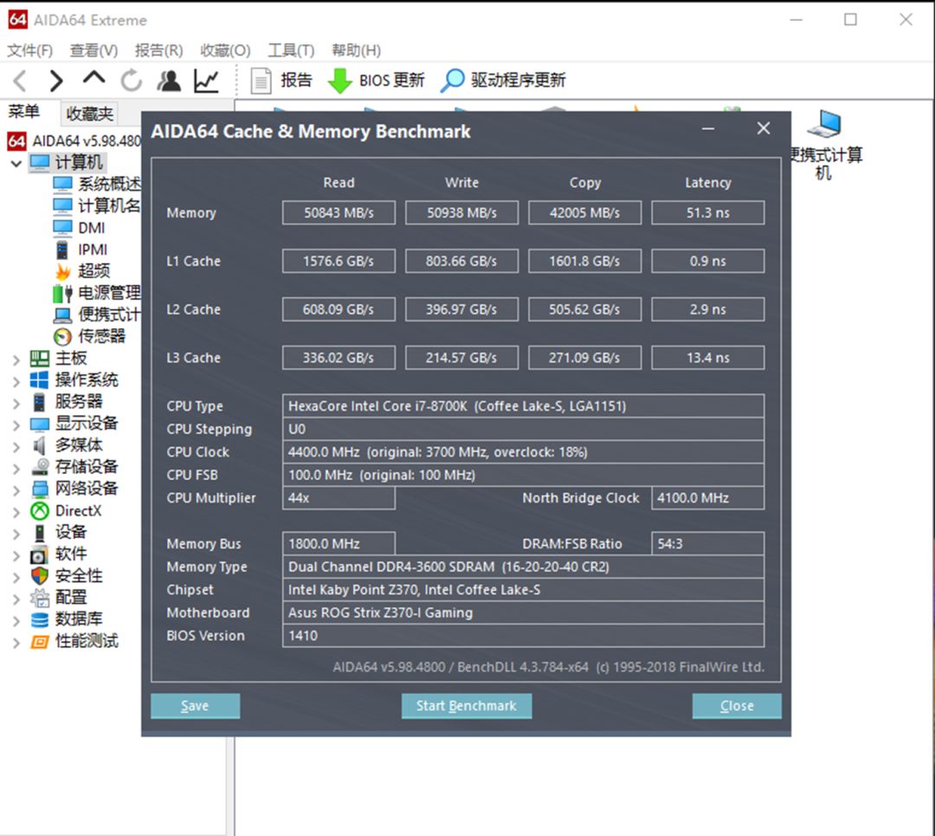Click the Close button in benchmark dialog
Screen dimensions: 935x836
737,706
